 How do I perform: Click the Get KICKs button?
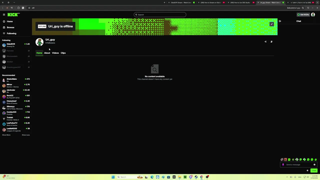point(303,14)
